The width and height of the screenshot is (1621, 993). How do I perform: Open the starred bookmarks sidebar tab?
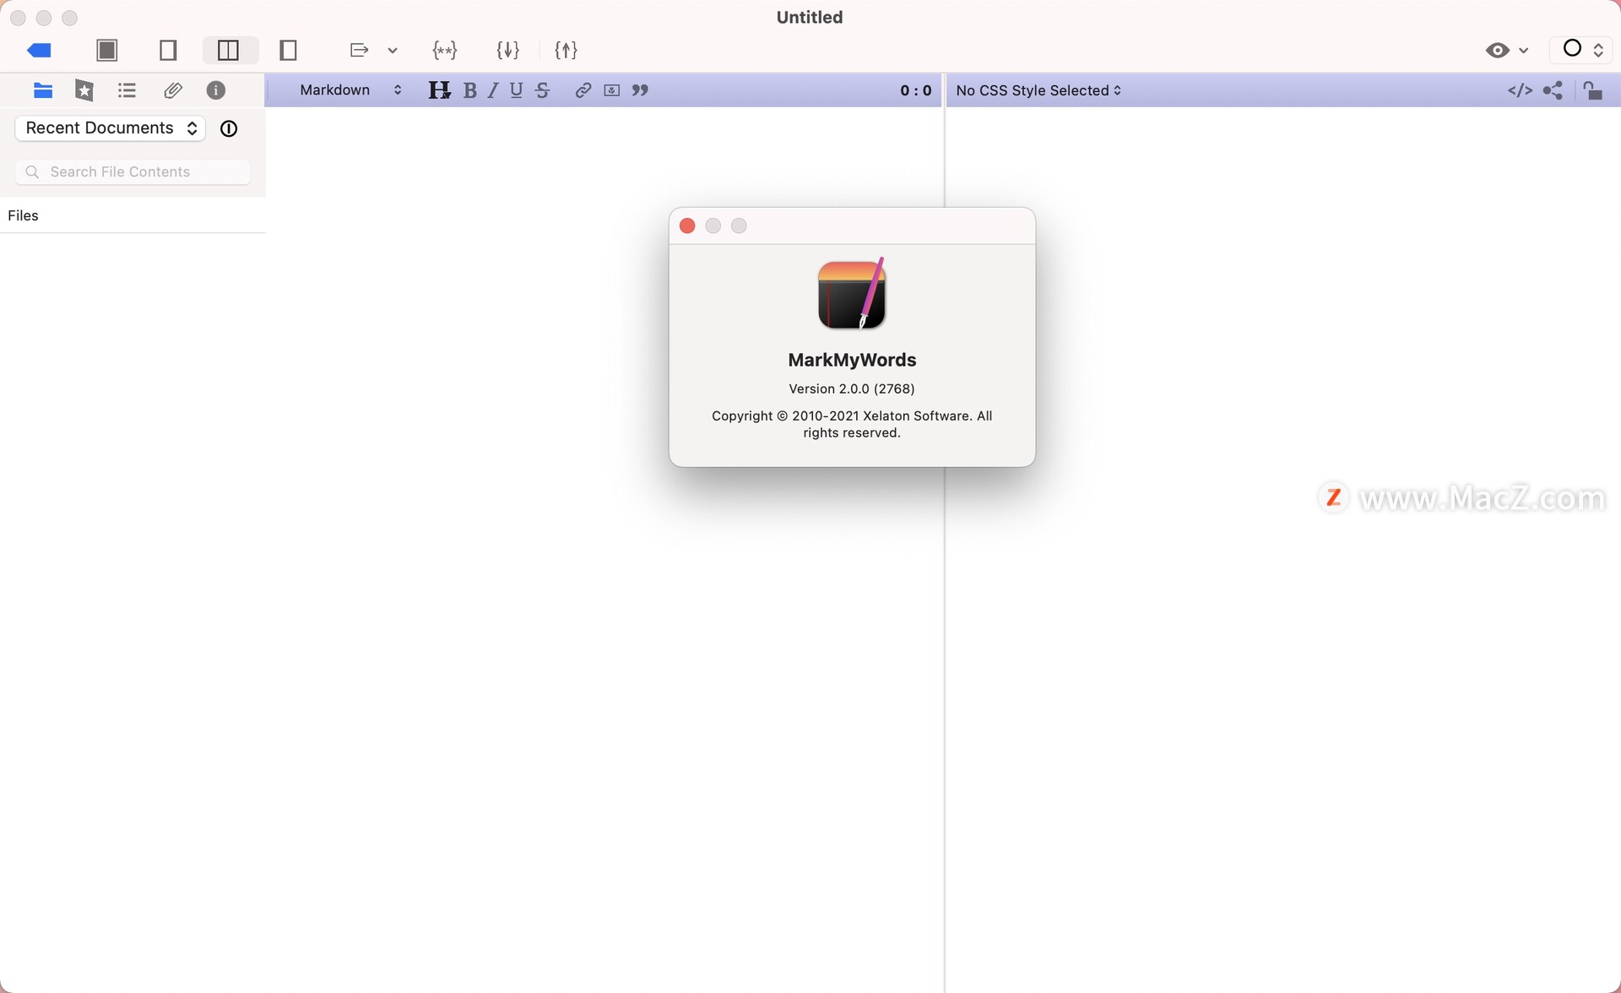tap(84, 90)
